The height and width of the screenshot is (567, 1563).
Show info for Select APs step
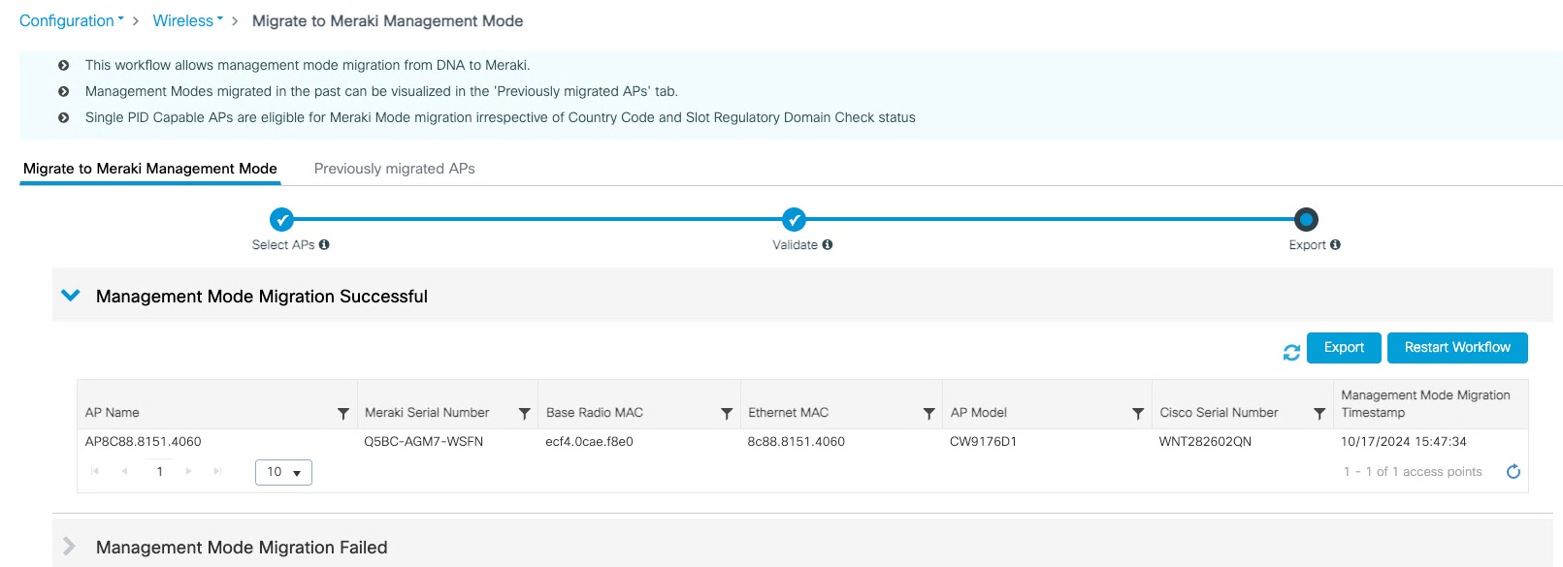[324, 245]
